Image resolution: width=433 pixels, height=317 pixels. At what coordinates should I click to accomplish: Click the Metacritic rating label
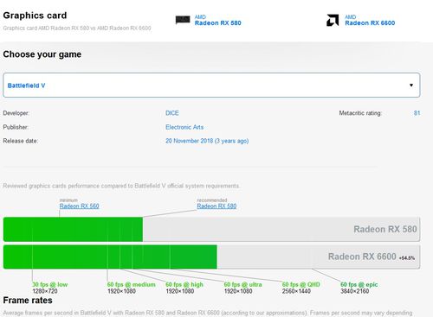(x=360, y=113)
